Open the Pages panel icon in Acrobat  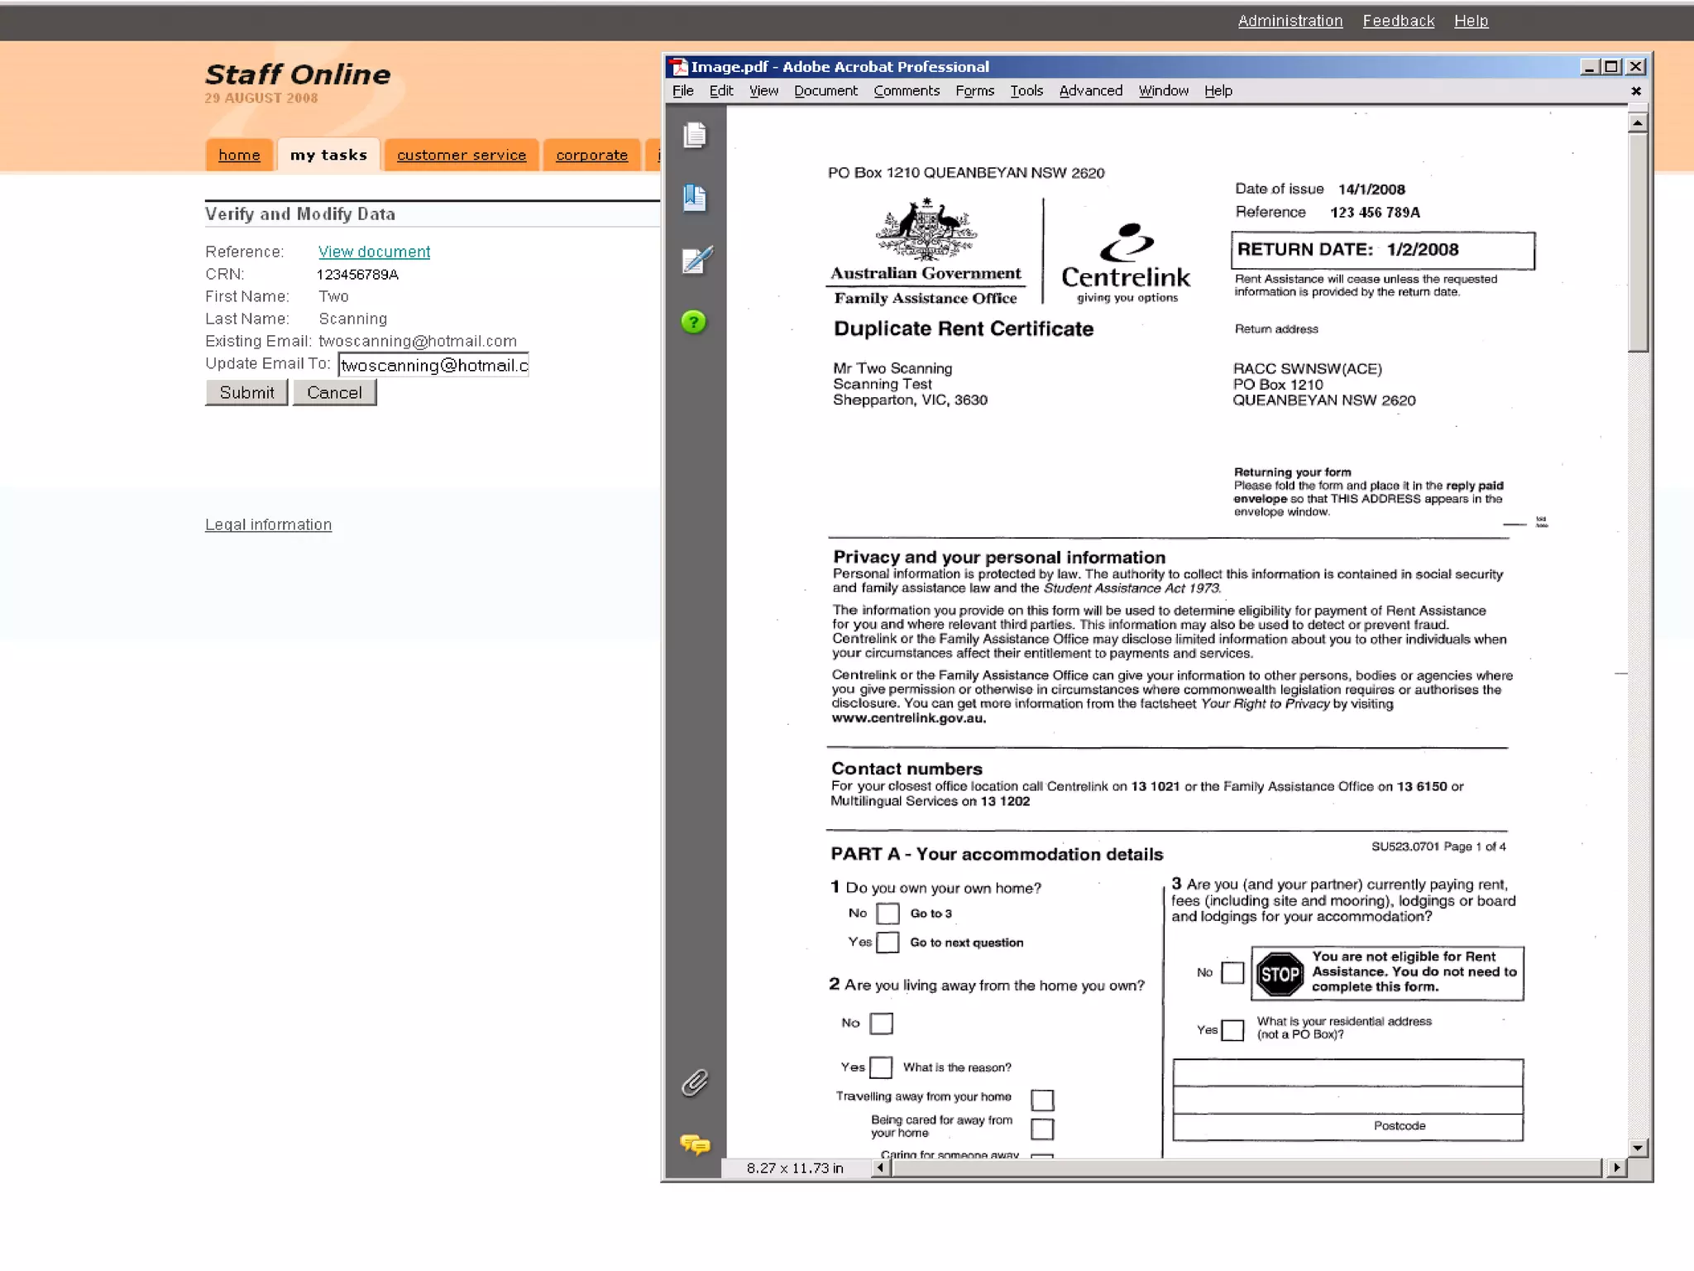pyautogui.click(x=695, y=135)
